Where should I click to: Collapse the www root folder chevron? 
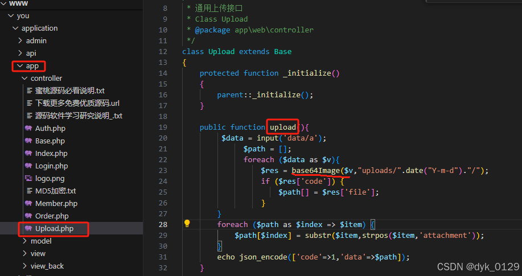(3, 3)
